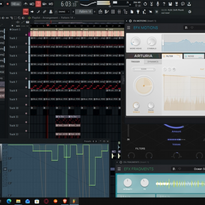Open the help question mark icon

click(164, 4)
